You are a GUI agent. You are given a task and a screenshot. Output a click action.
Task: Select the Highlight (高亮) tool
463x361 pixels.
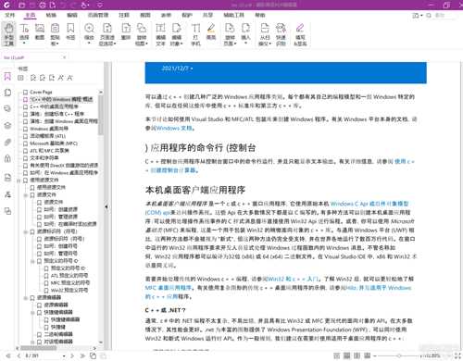211,31
